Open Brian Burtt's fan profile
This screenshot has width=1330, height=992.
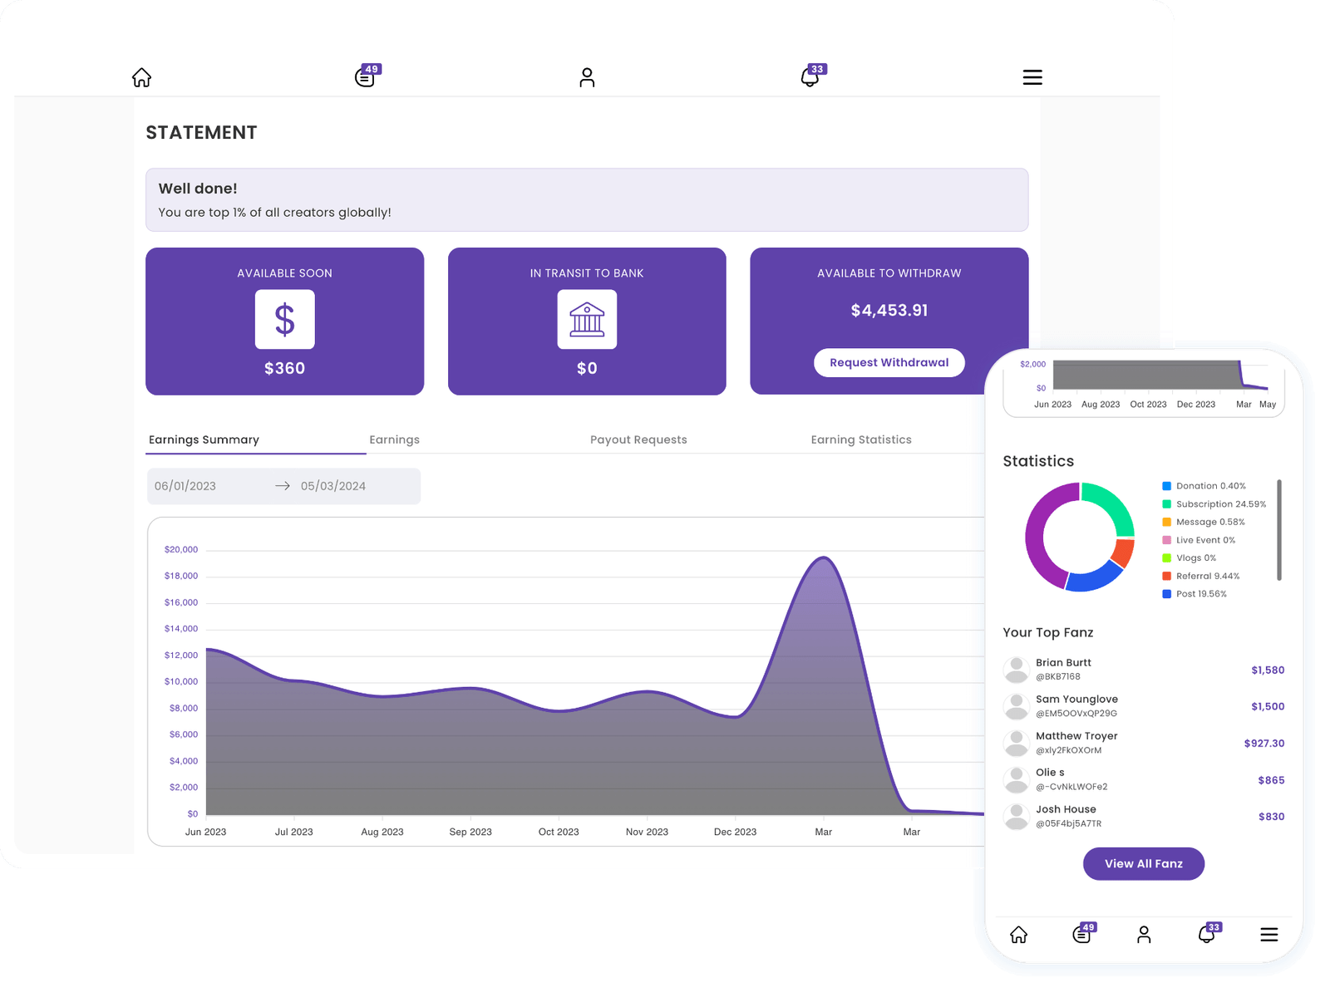tap(1064, 669)
